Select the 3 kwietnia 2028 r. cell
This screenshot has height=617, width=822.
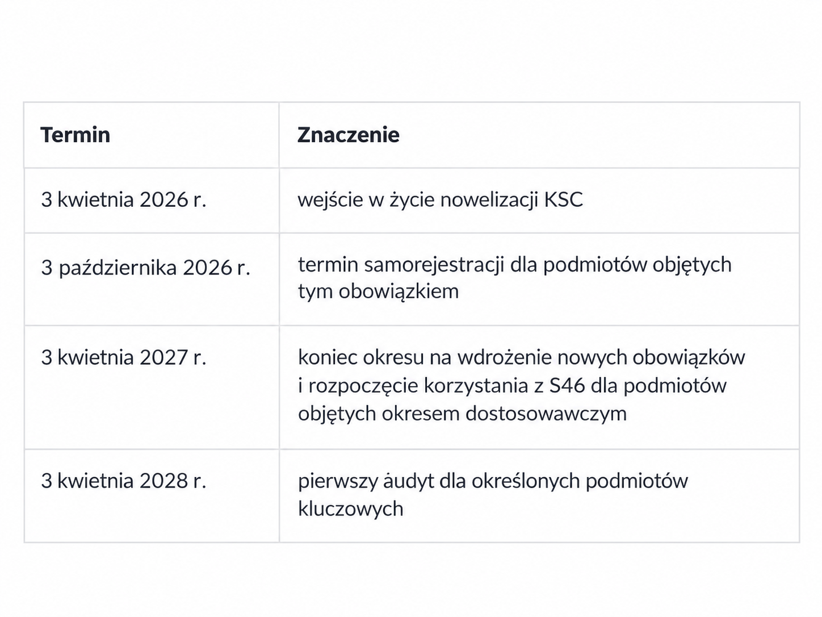coord(152,496)
